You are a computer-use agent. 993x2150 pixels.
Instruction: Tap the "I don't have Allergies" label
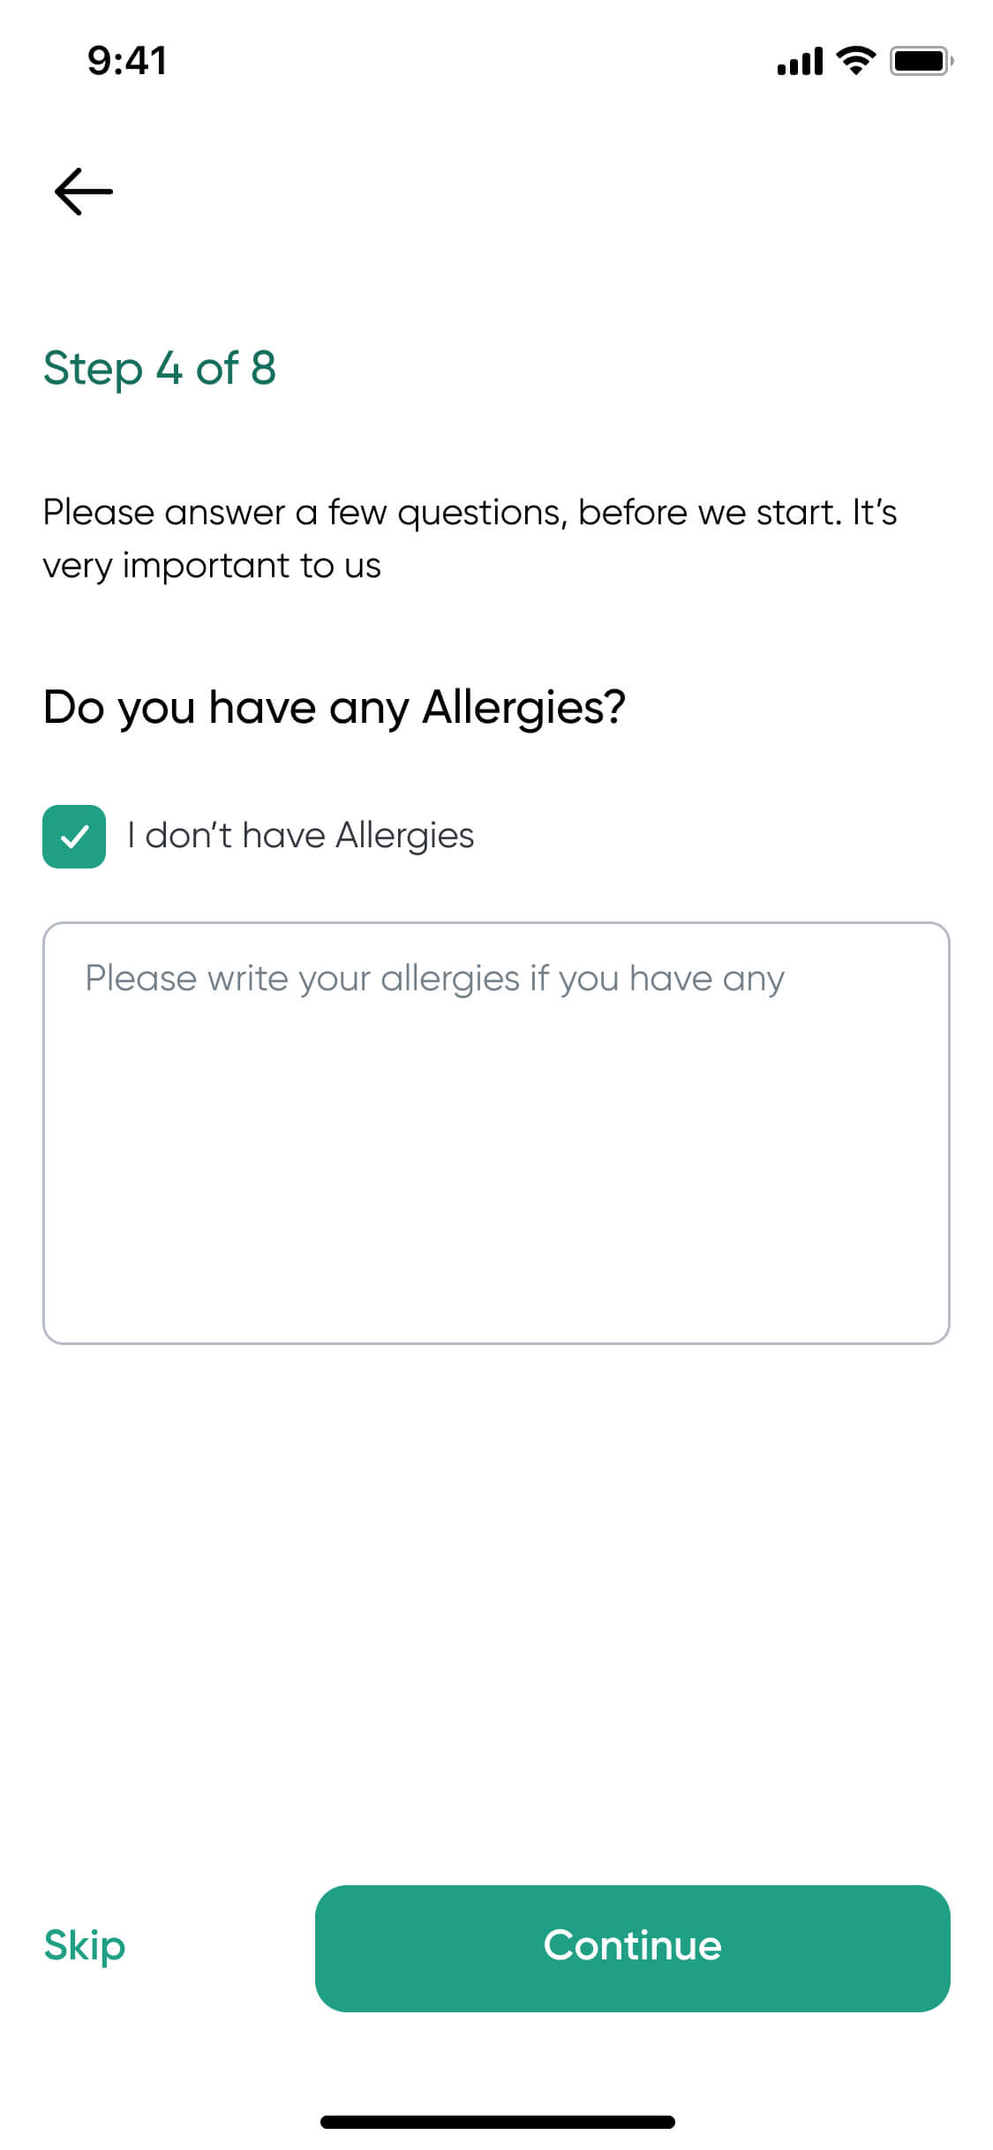[x=300, y=835]
